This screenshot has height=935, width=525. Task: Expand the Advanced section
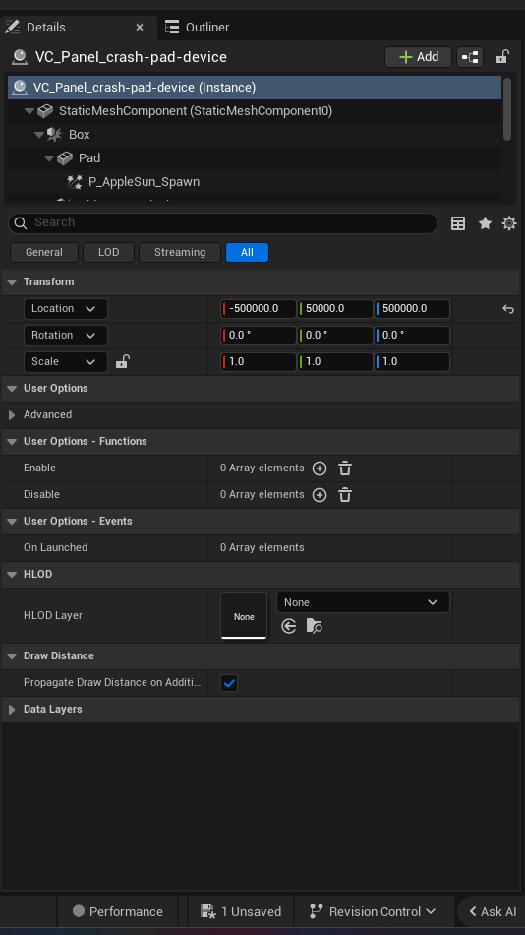tap(12, 415)
